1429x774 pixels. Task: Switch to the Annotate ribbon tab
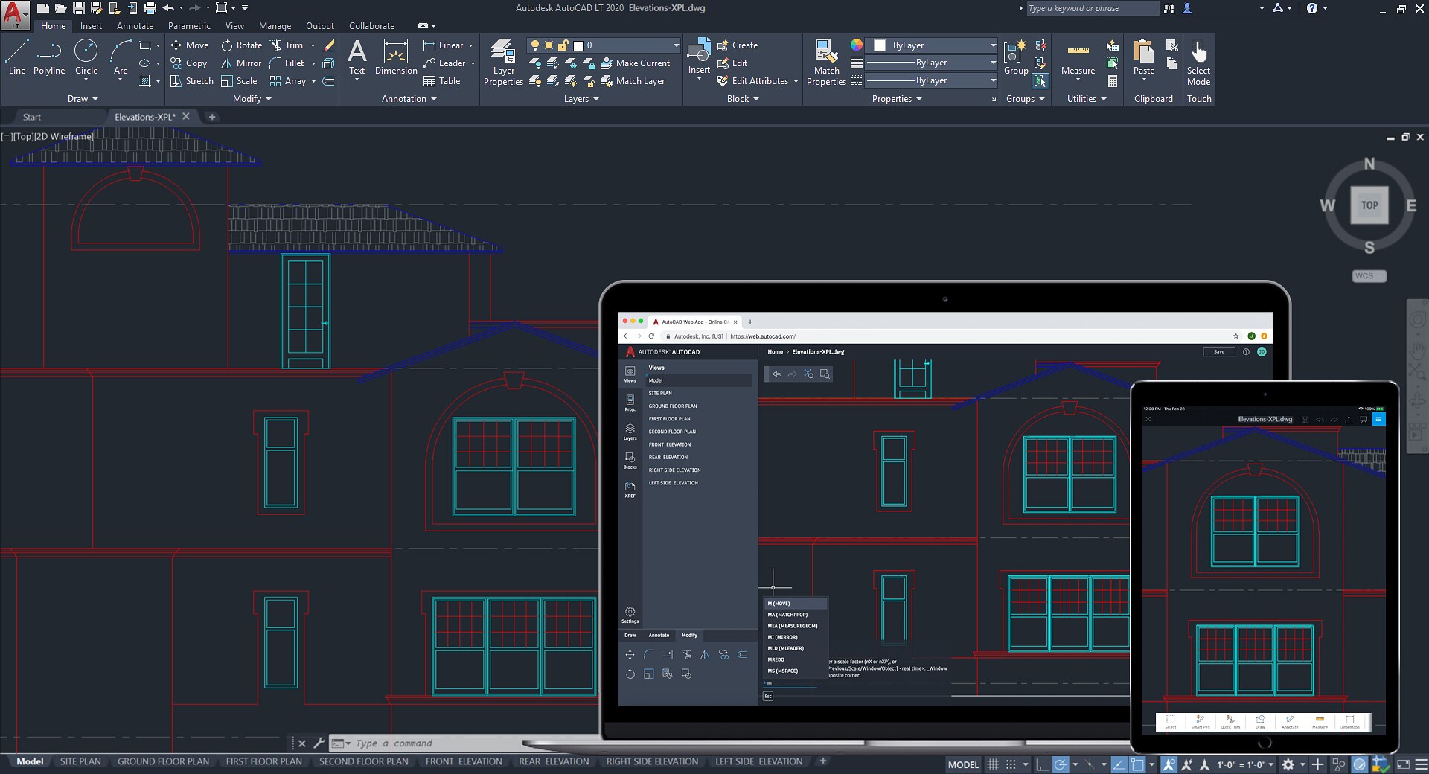click(135, 25)
